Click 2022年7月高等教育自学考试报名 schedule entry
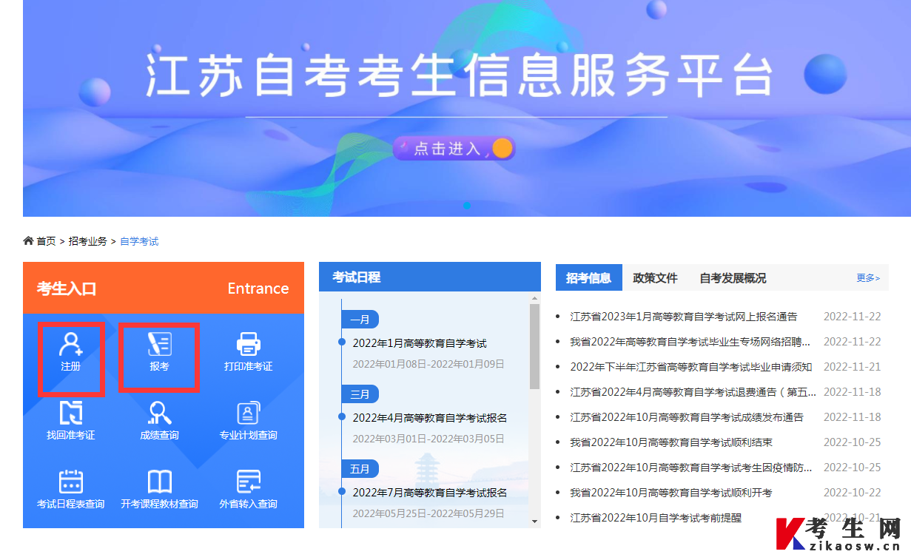Viewport: 911px width, 560px height. 430,493
